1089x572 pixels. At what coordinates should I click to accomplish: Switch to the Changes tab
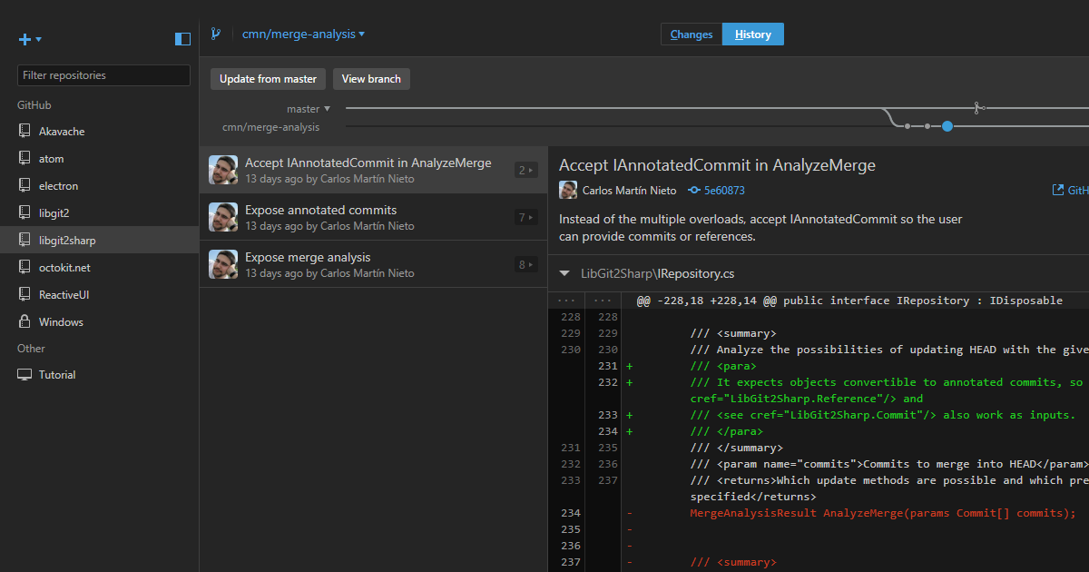tap(691, 34)
